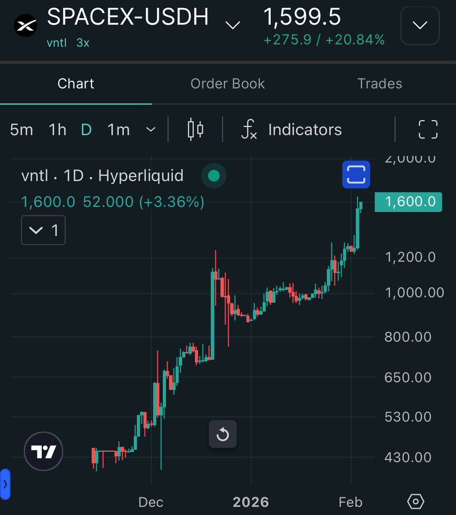Expand the timeframe chevron next to 1m
Image resolution: width=456 pixels, height=515 pixels.
click(x=150, y=129)
